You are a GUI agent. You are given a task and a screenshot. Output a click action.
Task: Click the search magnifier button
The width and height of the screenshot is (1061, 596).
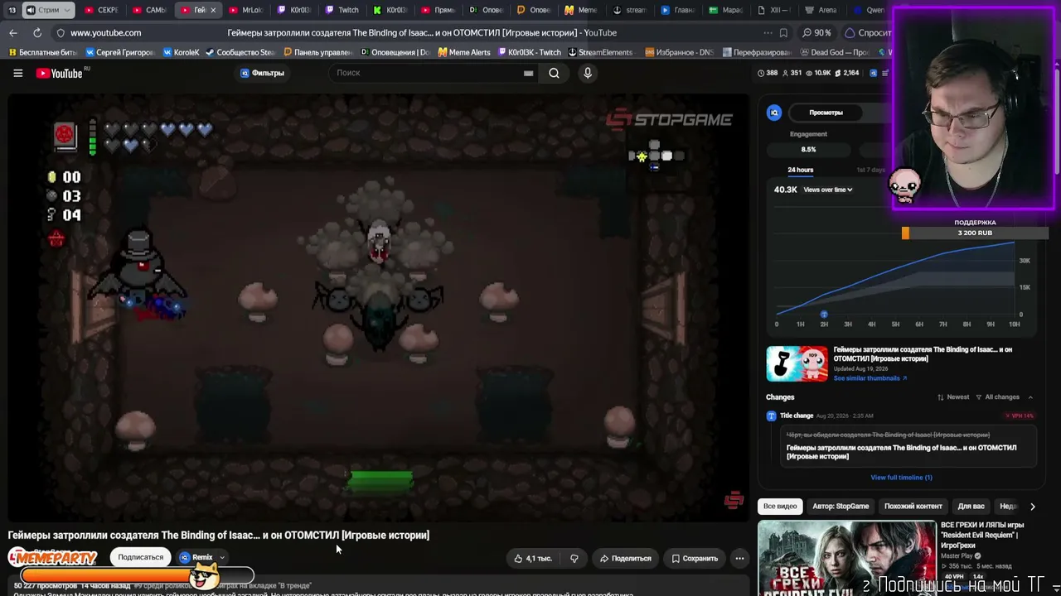[554, 73]
